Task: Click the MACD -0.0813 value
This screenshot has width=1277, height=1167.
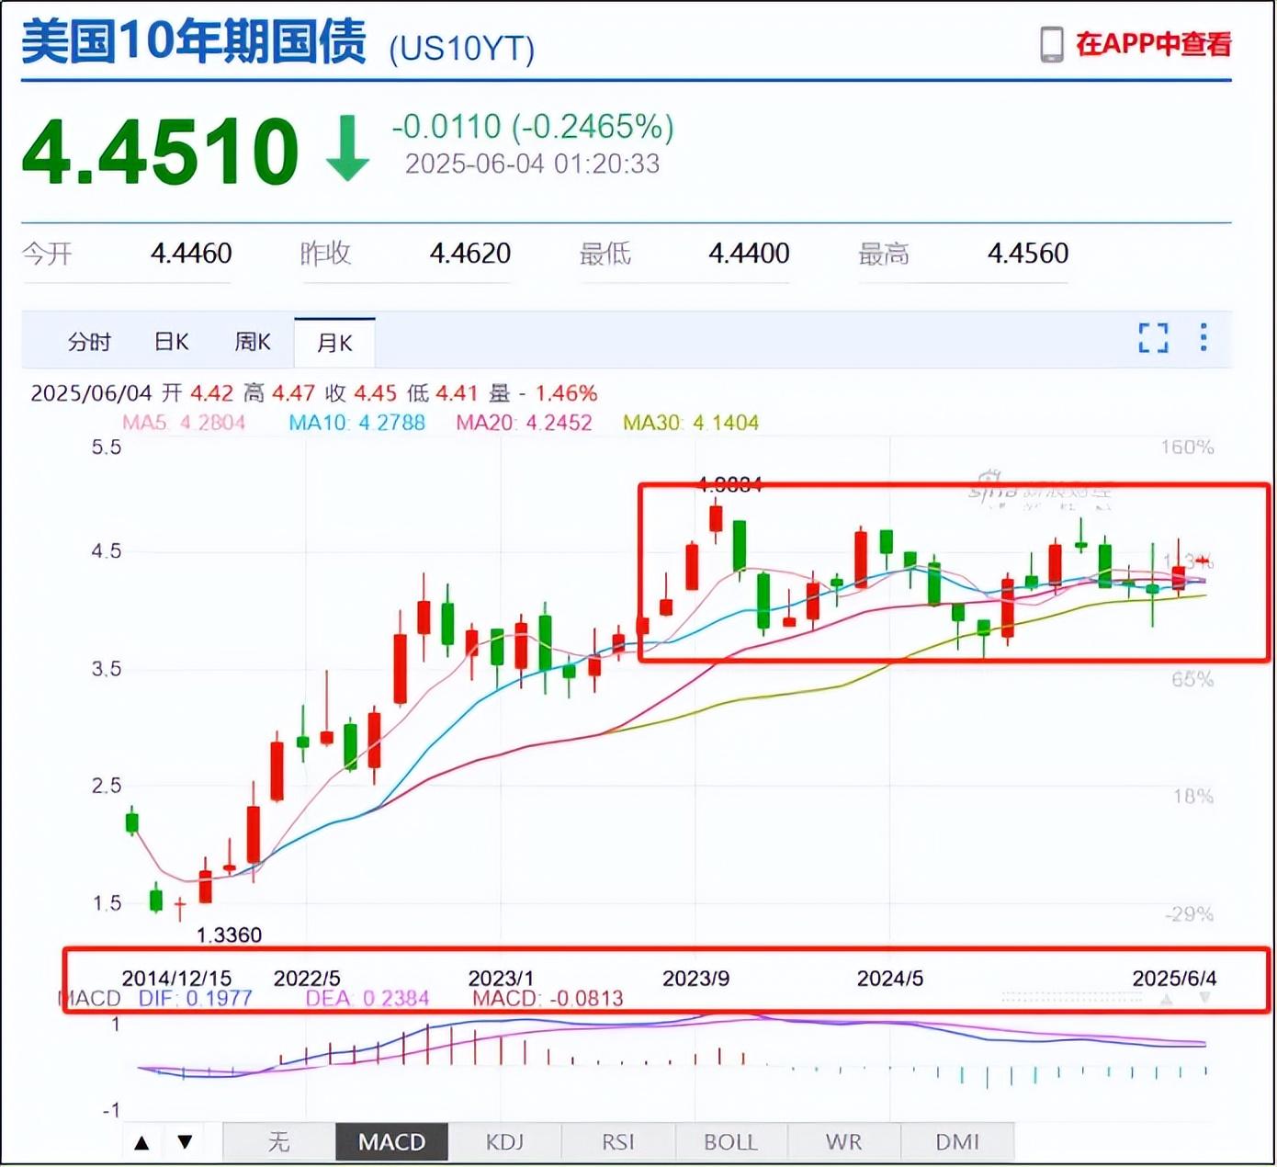Action: pyautogui.click(x=548, y=999)
